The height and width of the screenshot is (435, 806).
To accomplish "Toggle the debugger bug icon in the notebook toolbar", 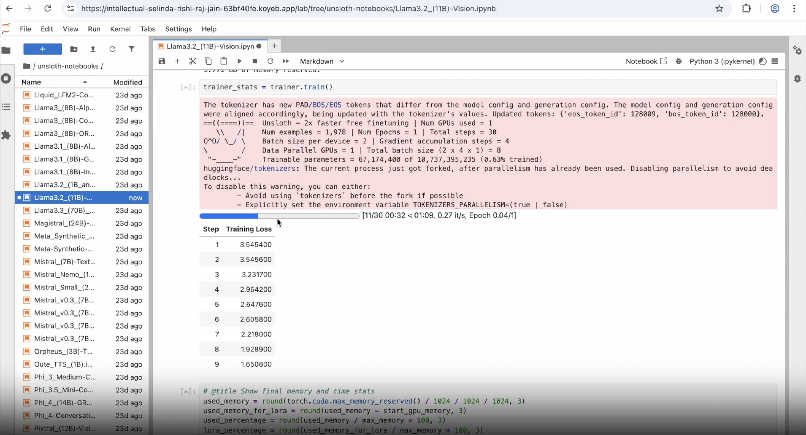I will pyautogui.click(x=678, y=61).
